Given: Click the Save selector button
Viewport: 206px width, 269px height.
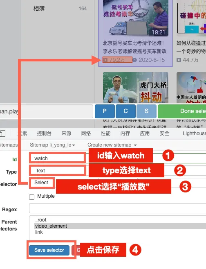Looking at the screenshot, I should pyautogui.click(x=49, y=250).
